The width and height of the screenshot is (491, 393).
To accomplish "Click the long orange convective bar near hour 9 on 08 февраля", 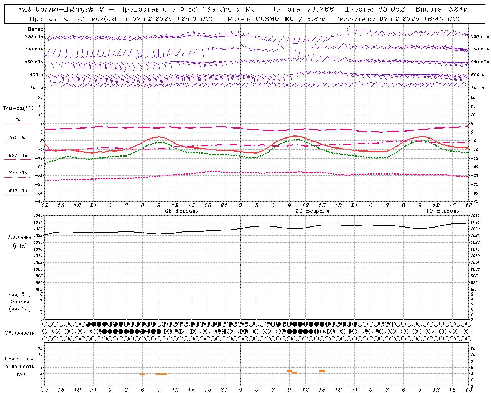I will click(161, 374).
